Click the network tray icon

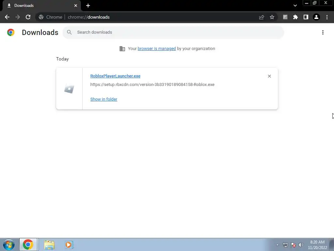pos(285,245)
